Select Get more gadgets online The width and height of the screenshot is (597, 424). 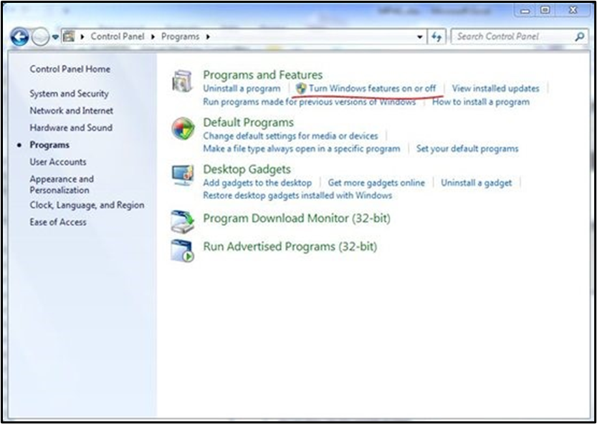coord(376,183)
